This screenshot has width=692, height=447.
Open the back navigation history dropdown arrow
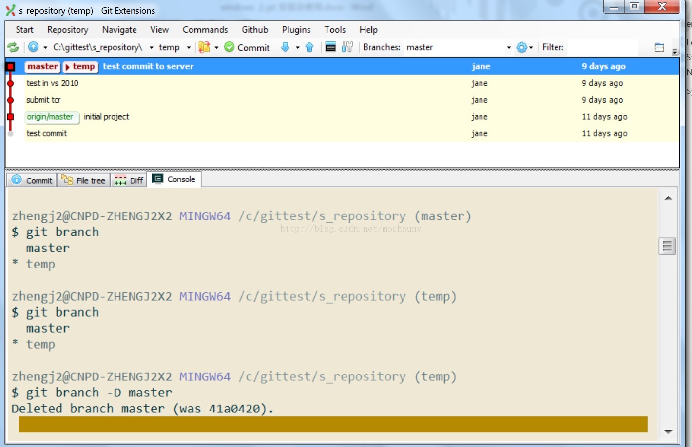pos(45,47)
